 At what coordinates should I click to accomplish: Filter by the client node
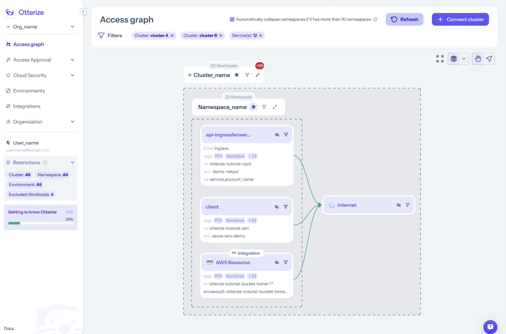pyautogui.click(x=285, y=207)
